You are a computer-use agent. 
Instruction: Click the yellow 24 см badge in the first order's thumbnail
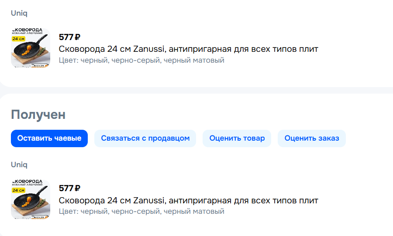(18, 39)
